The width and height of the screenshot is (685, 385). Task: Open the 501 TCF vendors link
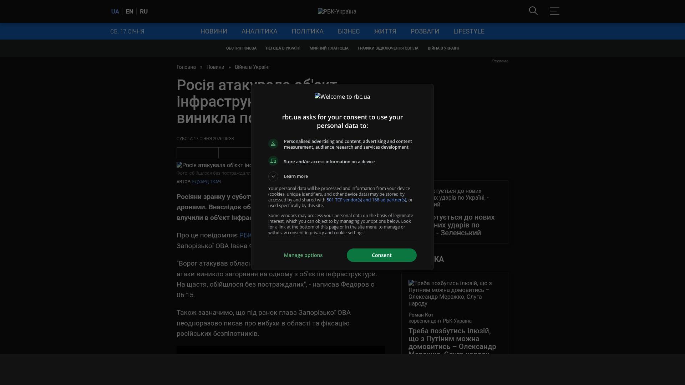pyautogui.click(x=366, y=200)
